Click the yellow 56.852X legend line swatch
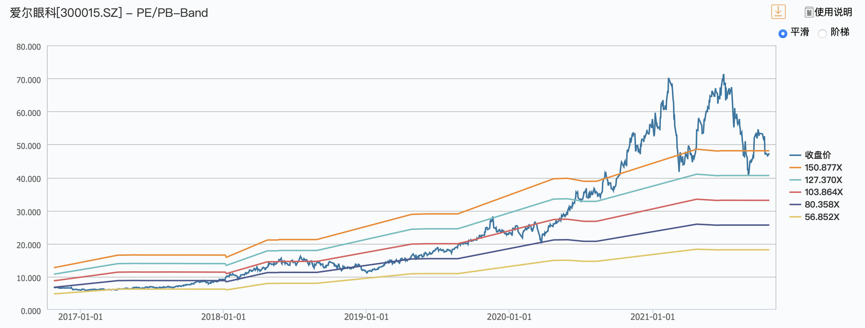The height and width of the screenshot is (328, 865). click(795, 217)
